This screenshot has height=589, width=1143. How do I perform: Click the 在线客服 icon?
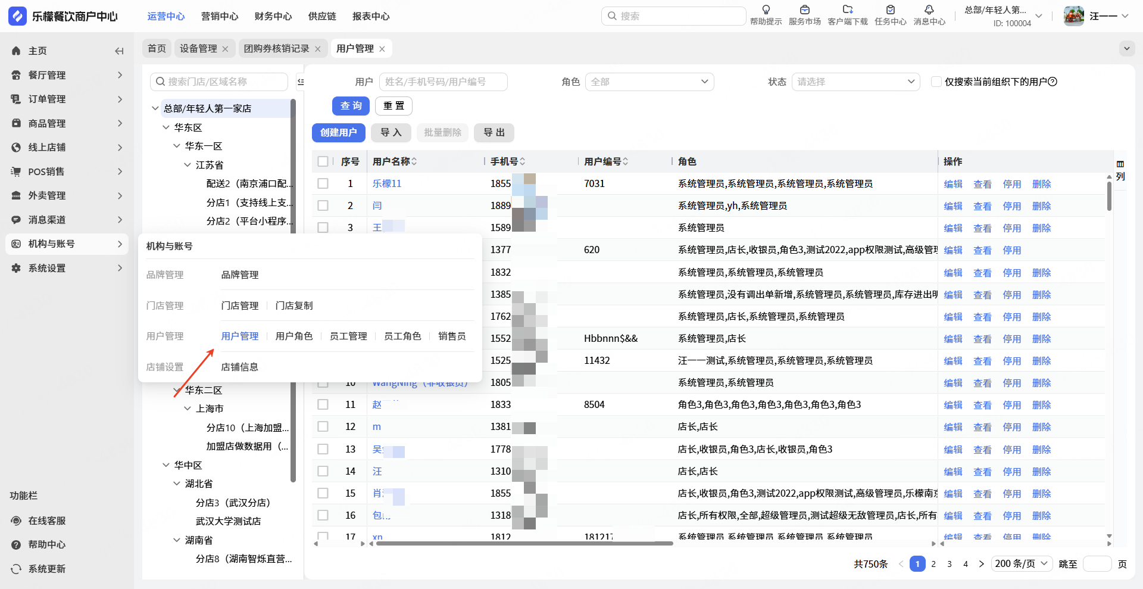tap(16, 521)
